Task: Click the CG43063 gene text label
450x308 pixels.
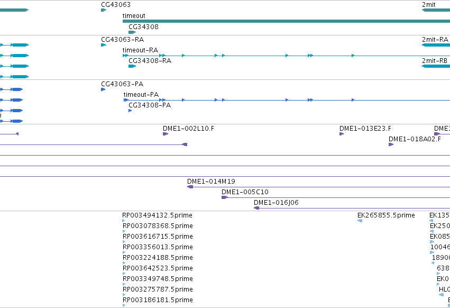Action: pyautogui.click(x=116, y=5)
